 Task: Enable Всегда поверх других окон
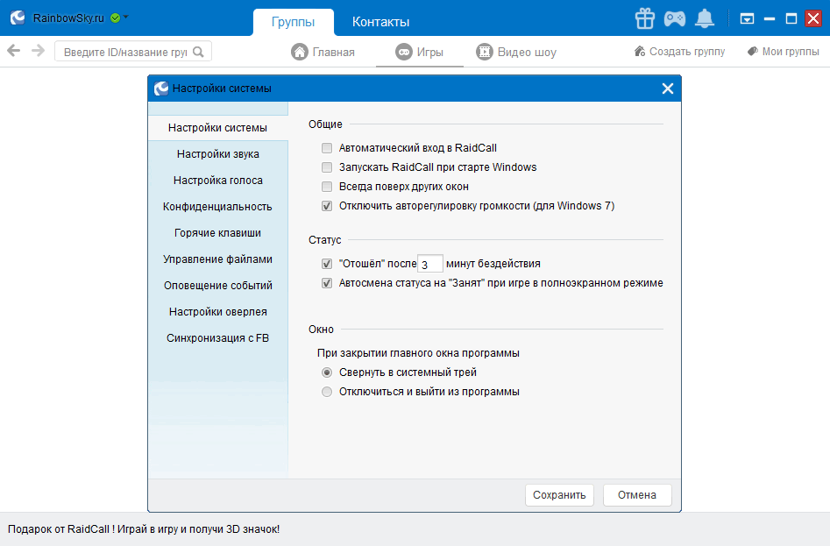[x=327, y=187]
